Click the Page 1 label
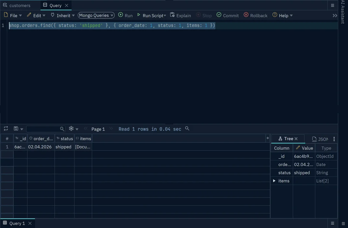The image size is (348, 228). [98, 129]
